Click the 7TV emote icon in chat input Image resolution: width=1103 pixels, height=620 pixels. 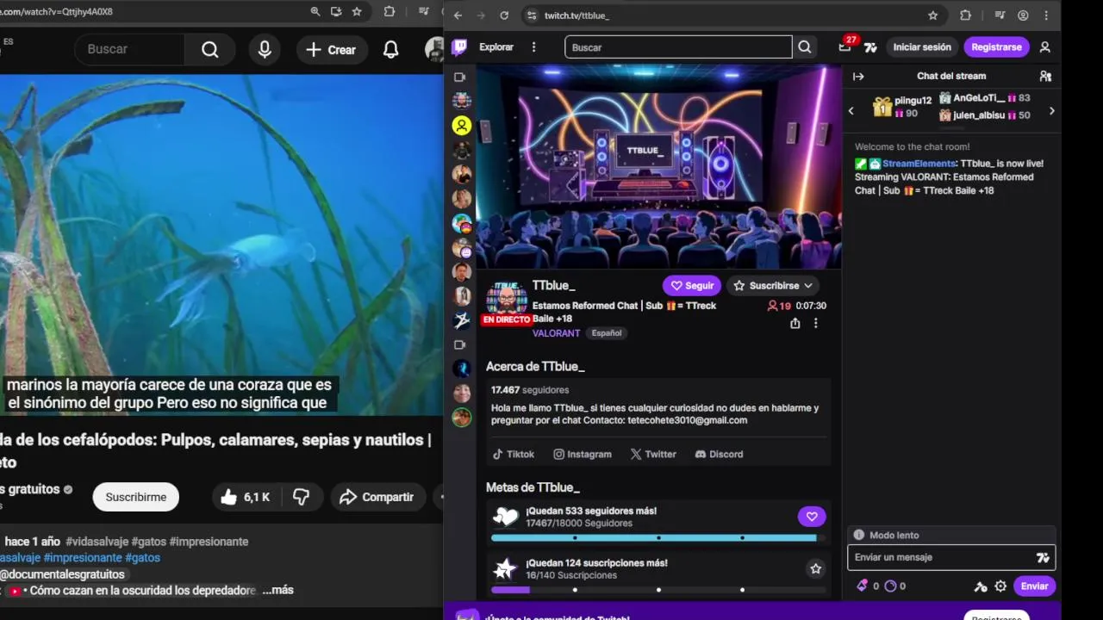pos(1043,558)
